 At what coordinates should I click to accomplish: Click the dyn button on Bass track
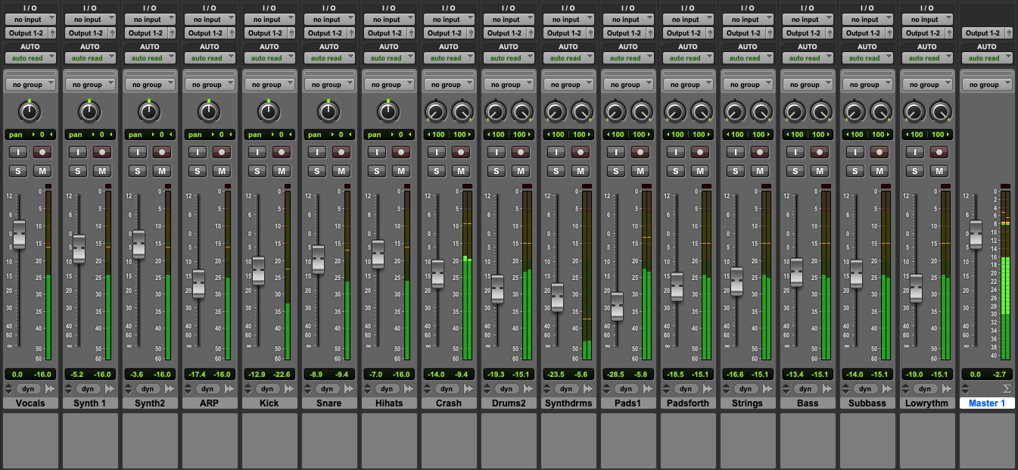click(x=805, y=389)
